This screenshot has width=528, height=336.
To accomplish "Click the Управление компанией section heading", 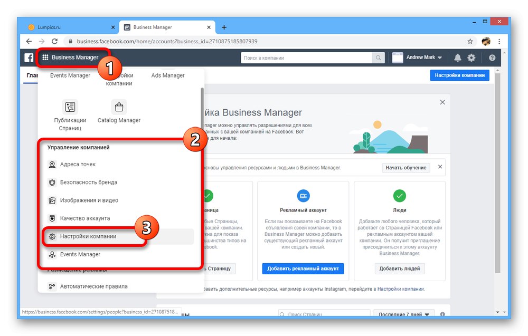I will click(79, 147).
